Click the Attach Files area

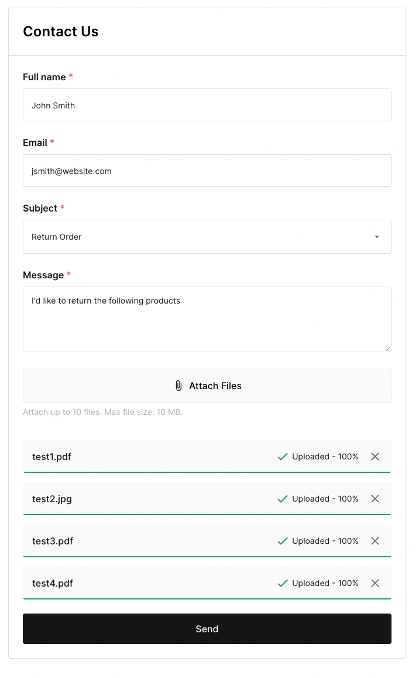(207, 386)
